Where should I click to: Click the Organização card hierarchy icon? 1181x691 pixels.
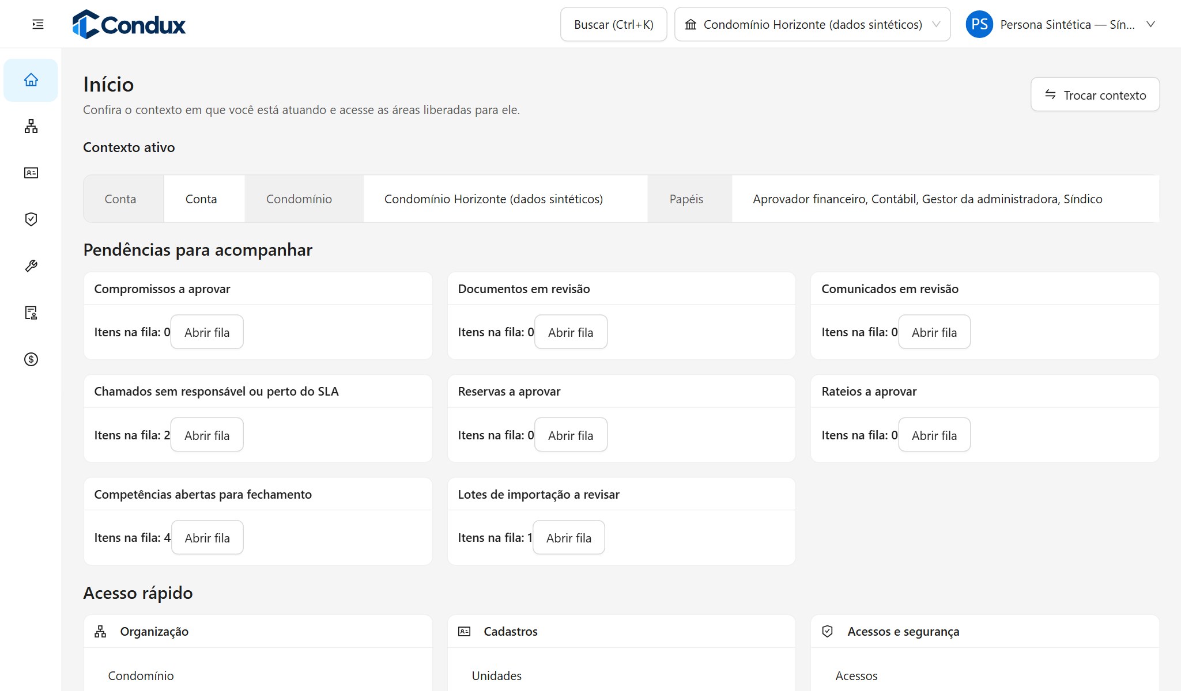pos(100,632)
